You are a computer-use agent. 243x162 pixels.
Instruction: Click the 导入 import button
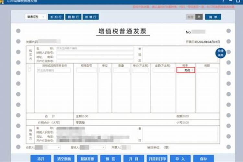180,158
